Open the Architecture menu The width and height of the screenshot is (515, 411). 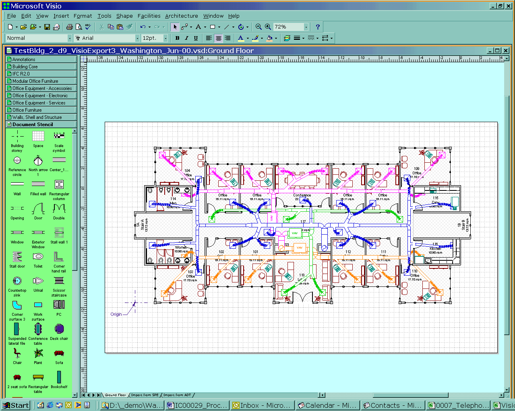[x=182, y=16]
